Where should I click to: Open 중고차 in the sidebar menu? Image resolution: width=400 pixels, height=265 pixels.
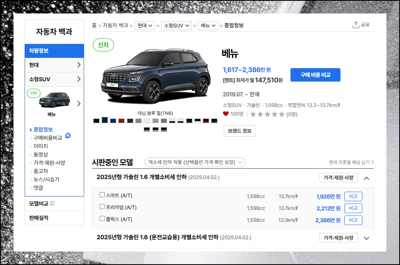40,171
